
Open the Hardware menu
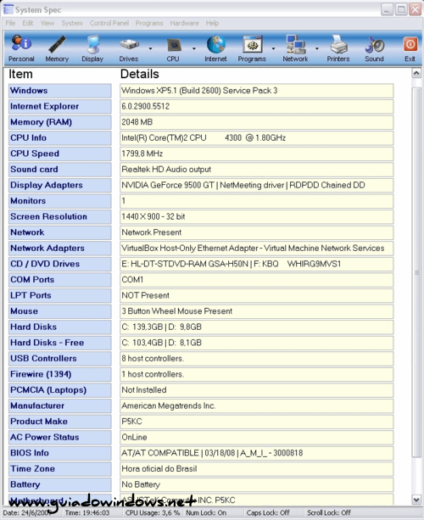coord(184,23)
